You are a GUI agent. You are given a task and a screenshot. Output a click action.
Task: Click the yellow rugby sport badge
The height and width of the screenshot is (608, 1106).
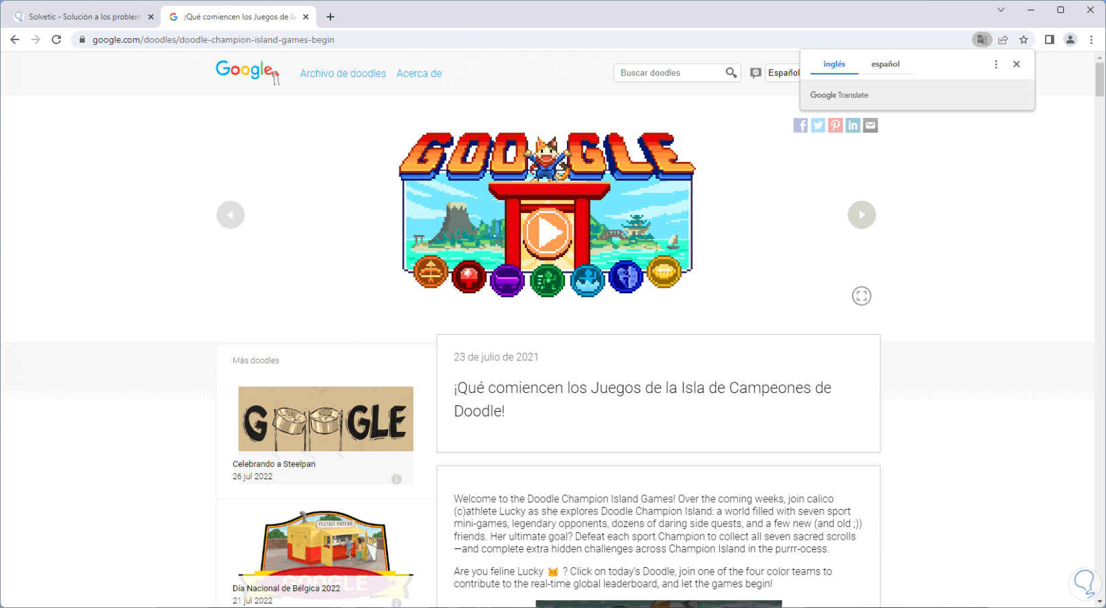point(664,272)
